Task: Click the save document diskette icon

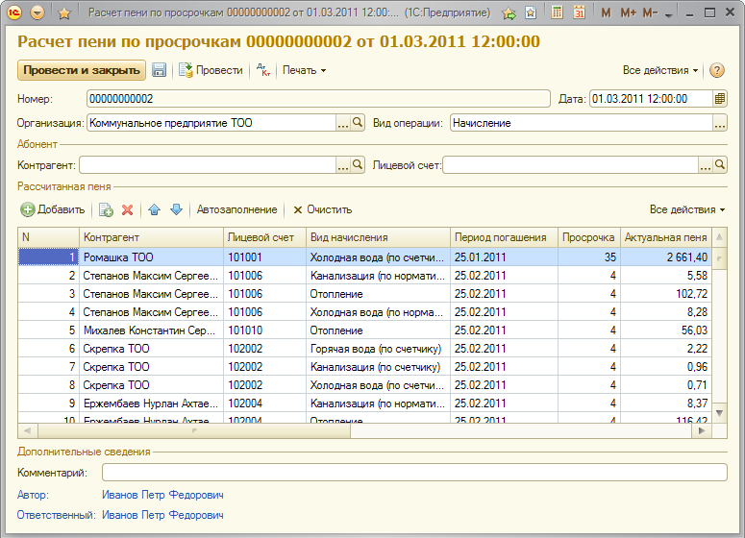Action: pos(160,70)
